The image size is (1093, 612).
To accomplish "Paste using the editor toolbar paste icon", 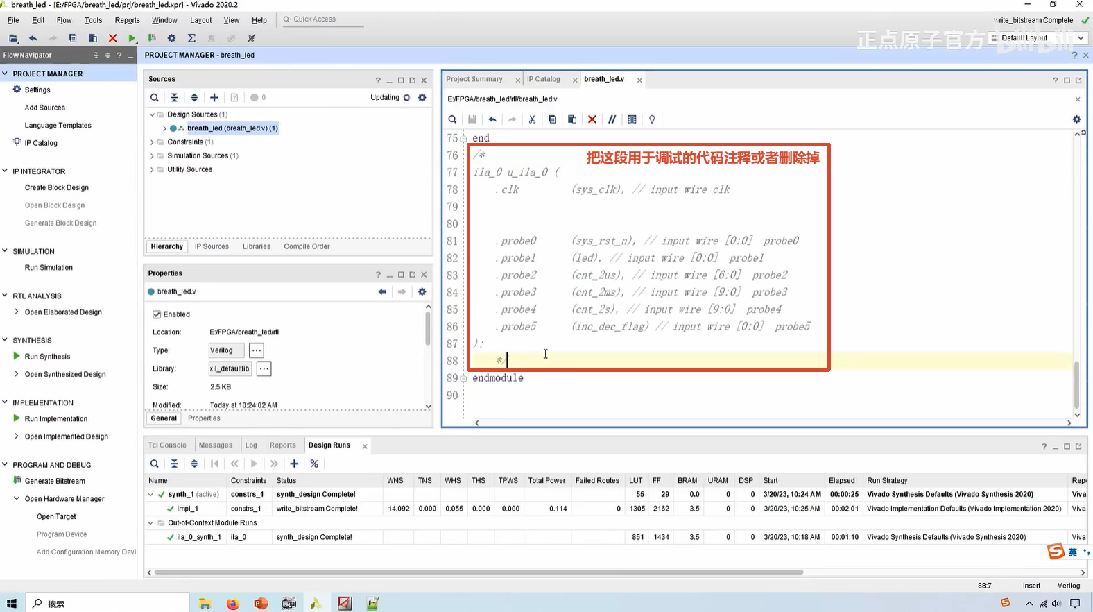I will pos(572,119).
